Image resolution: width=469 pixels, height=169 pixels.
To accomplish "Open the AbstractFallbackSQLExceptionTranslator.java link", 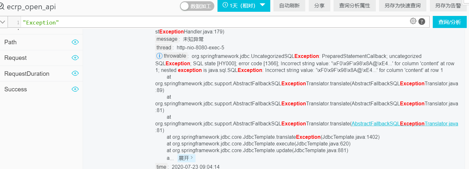I will tap(405, 123).
